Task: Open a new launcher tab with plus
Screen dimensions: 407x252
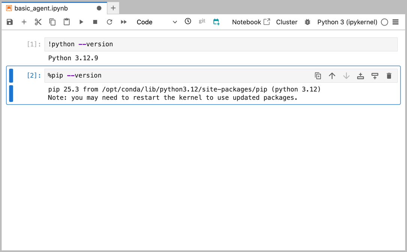Action: click(x=113, y=8)
